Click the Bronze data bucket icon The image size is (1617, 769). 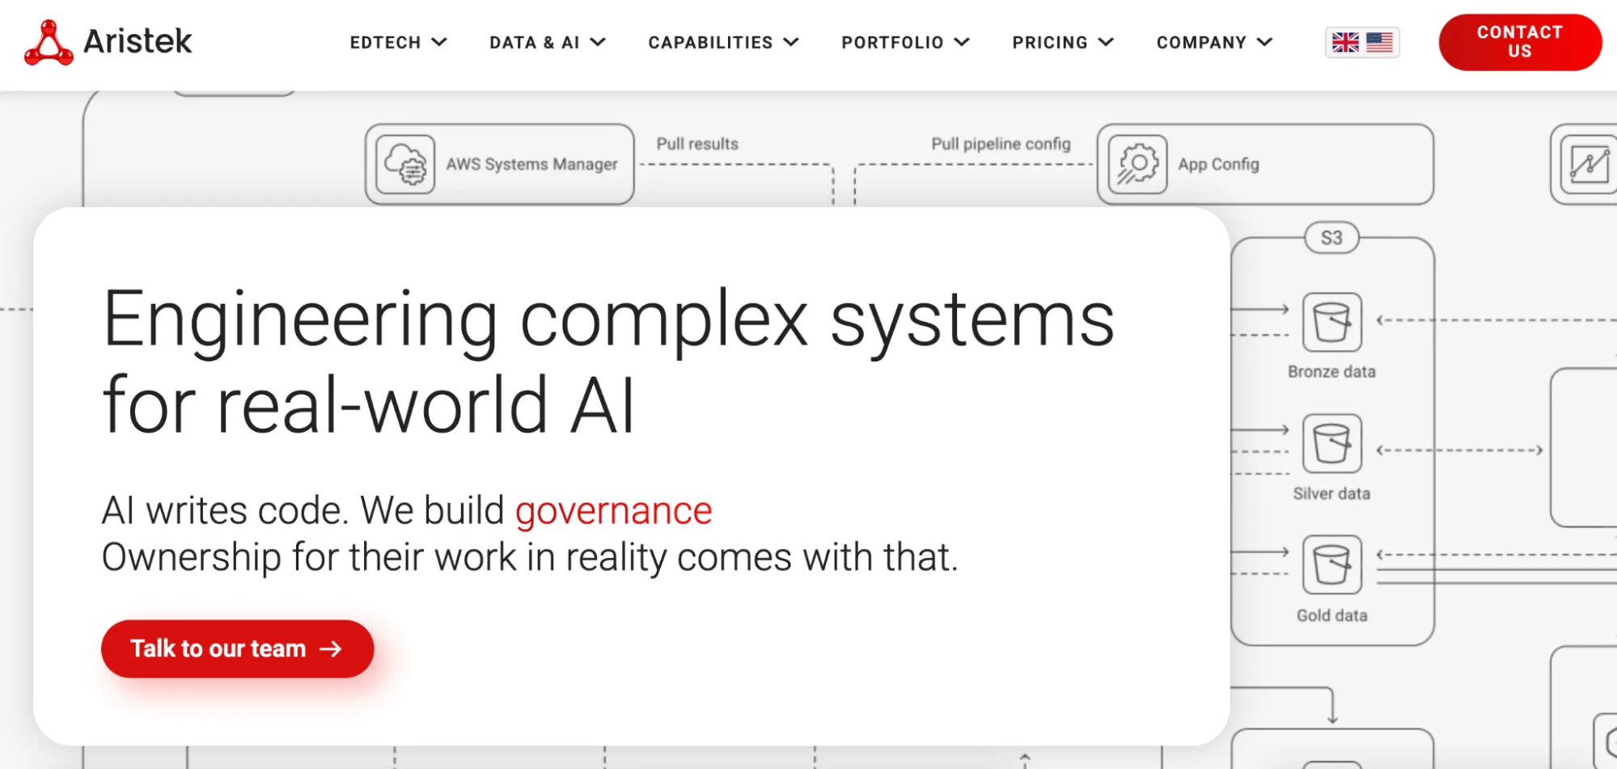[x=1331, y=322]
